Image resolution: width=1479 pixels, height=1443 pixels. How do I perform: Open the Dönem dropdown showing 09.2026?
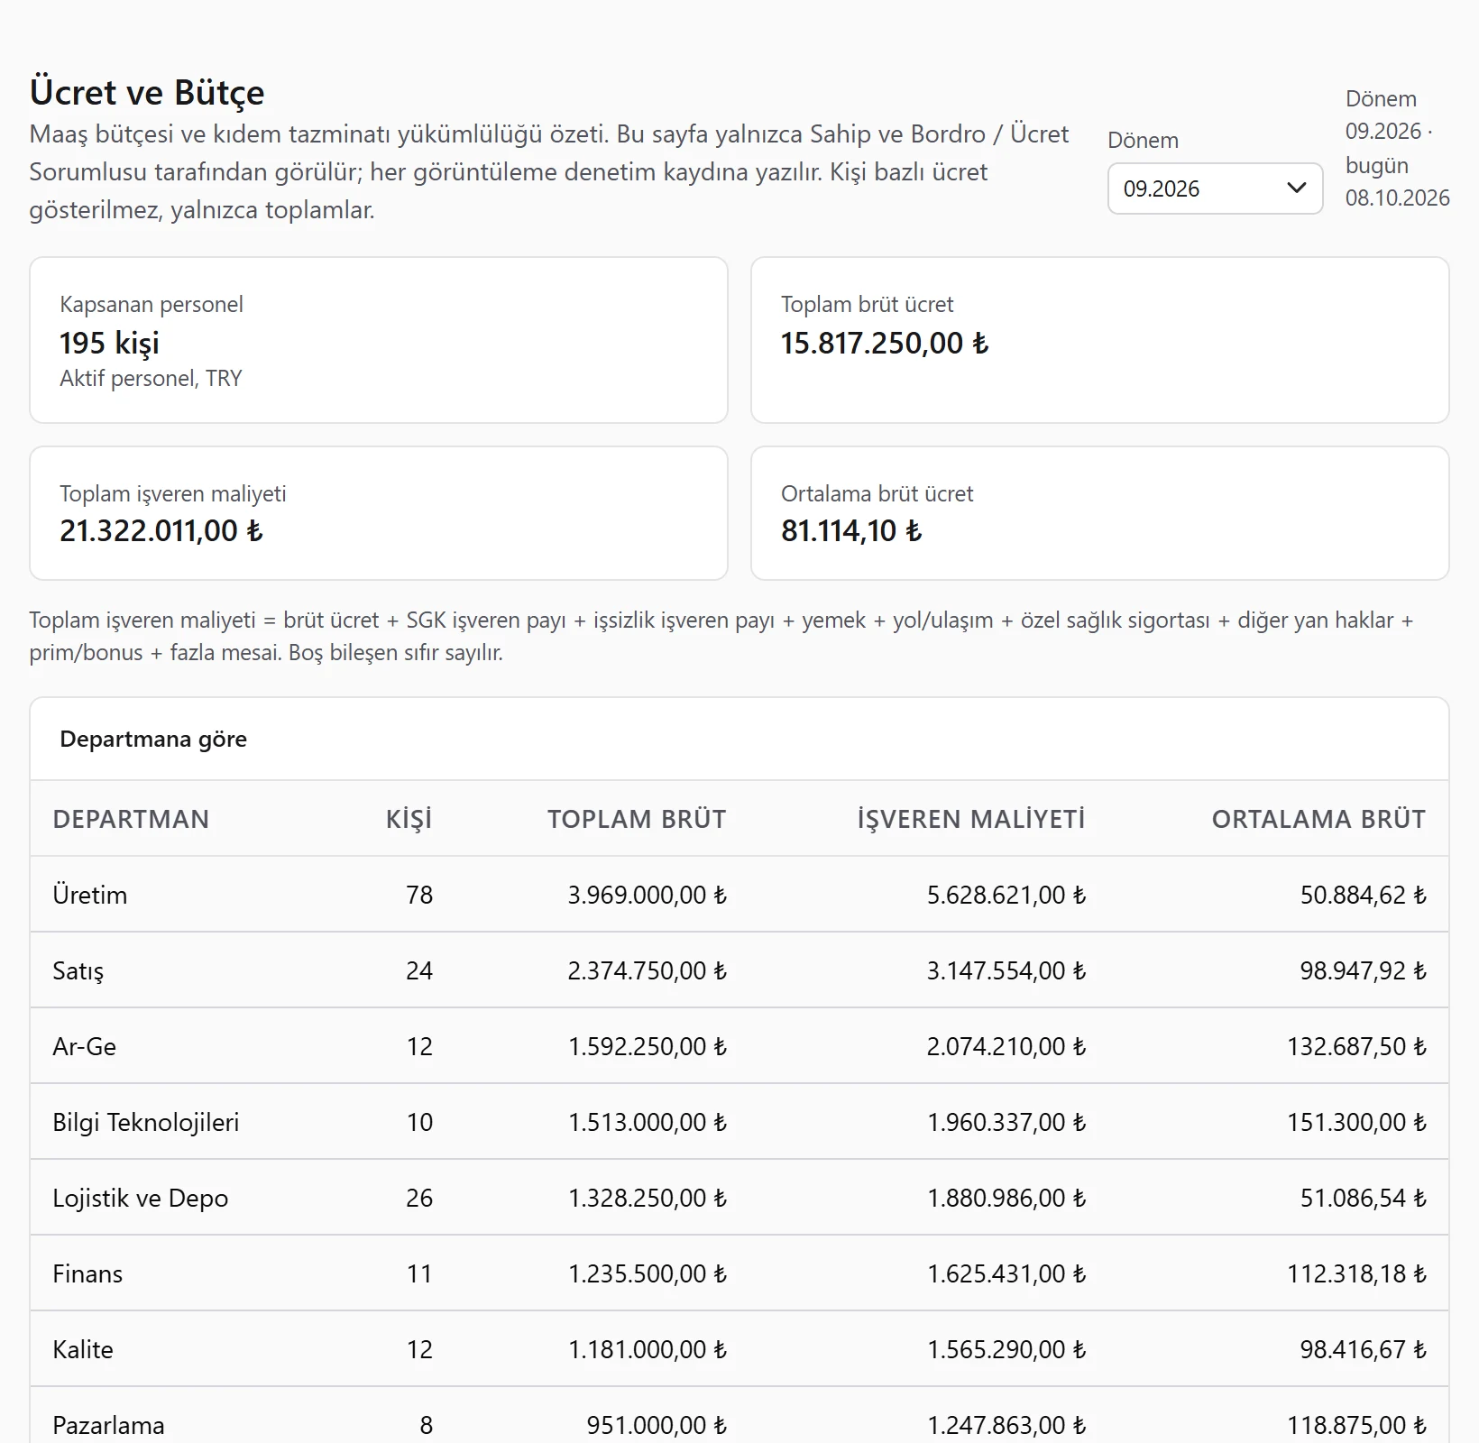[1215, 188]
